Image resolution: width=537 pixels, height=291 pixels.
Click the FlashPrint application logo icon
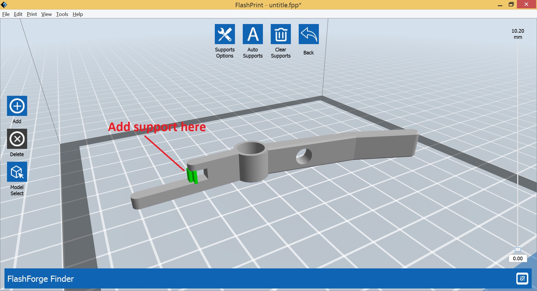4,4
